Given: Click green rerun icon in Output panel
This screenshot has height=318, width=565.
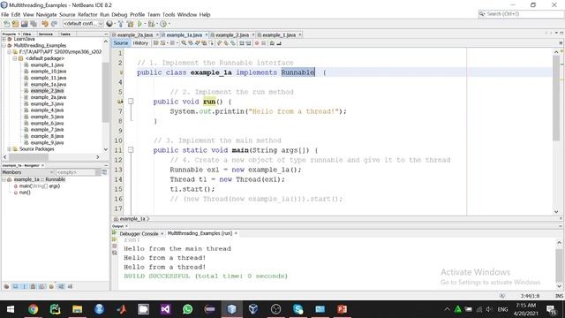Looking at the screenshot, I should (x=115, y=233).
